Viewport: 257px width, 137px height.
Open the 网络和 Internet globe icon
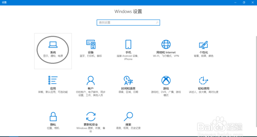[166, 44]
